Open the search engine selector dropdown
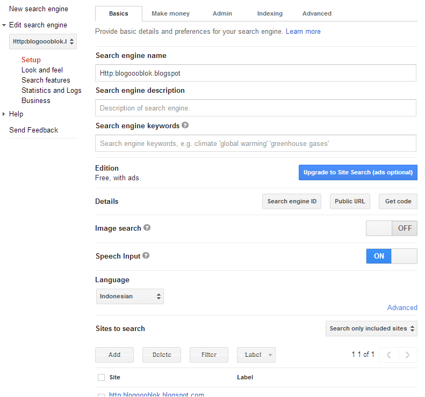425x397 pixels. [x=43, y=41]
